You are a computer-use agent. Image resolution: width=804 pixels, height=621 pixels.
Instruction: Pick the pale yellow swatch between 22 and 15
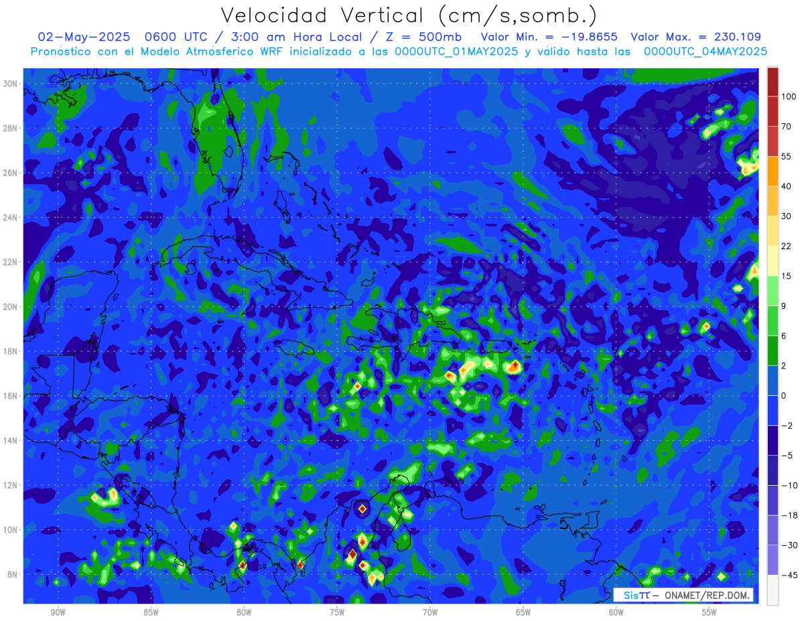(x=773, y=261)
